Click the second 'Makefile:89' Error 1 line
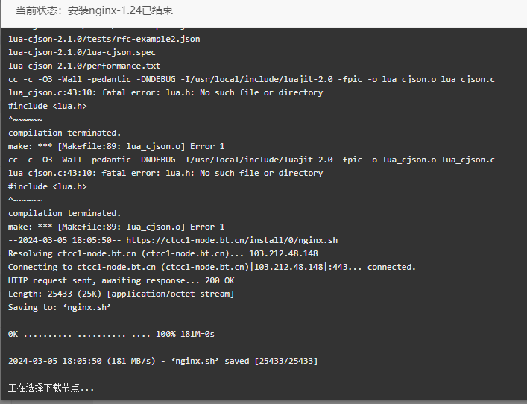 [x=116, y=227]
